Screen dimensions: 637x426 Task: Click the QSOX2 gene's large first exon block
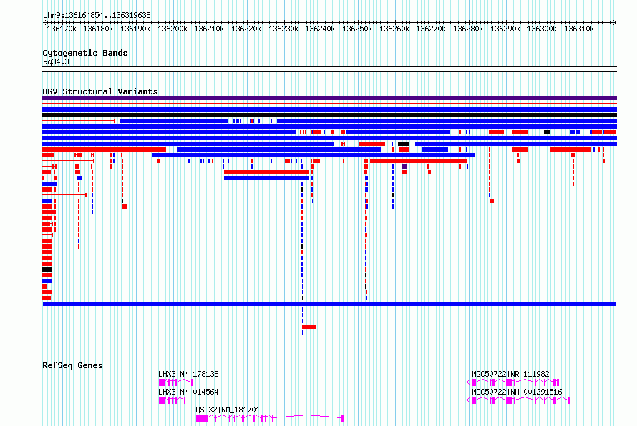point(202,418)
